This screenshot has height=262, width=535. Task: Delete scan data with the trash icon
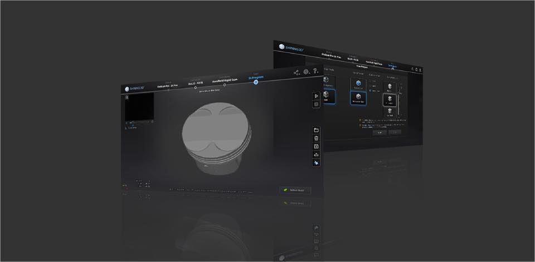(x=317, y=139)
